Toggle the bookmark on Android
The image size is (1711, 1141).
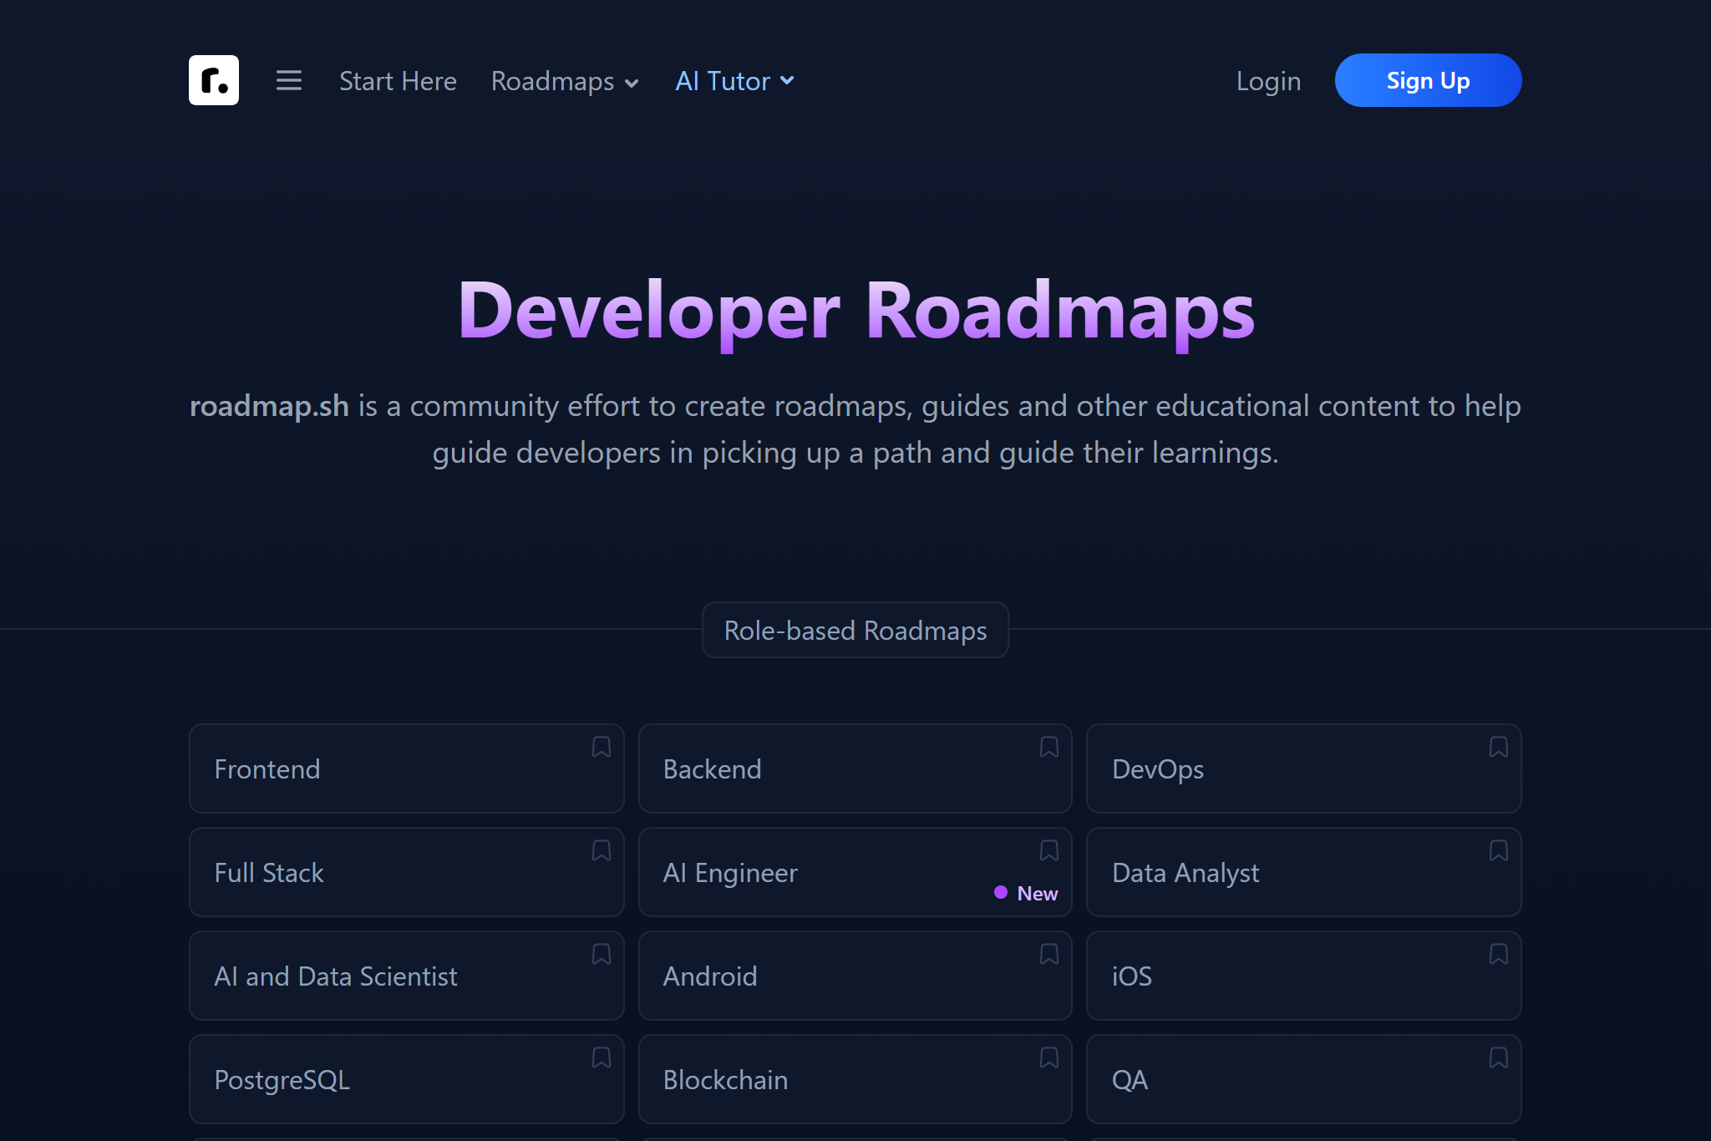1049,955
